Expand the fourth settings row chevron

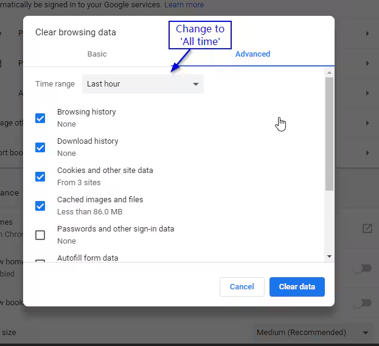coord(367,123)
